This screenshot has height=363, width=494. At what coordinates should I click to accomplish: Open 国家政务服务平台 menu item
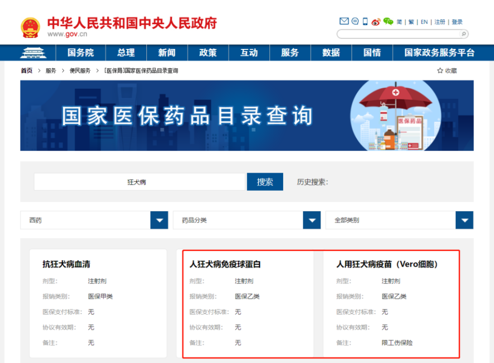[439, 52]
